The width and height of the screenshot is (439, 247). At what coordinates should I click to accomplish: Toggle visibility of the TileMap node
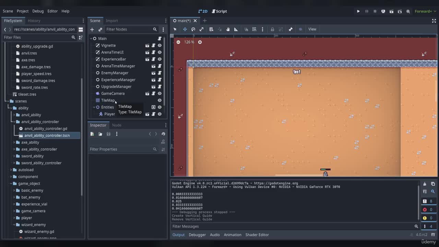click(159, 100)
